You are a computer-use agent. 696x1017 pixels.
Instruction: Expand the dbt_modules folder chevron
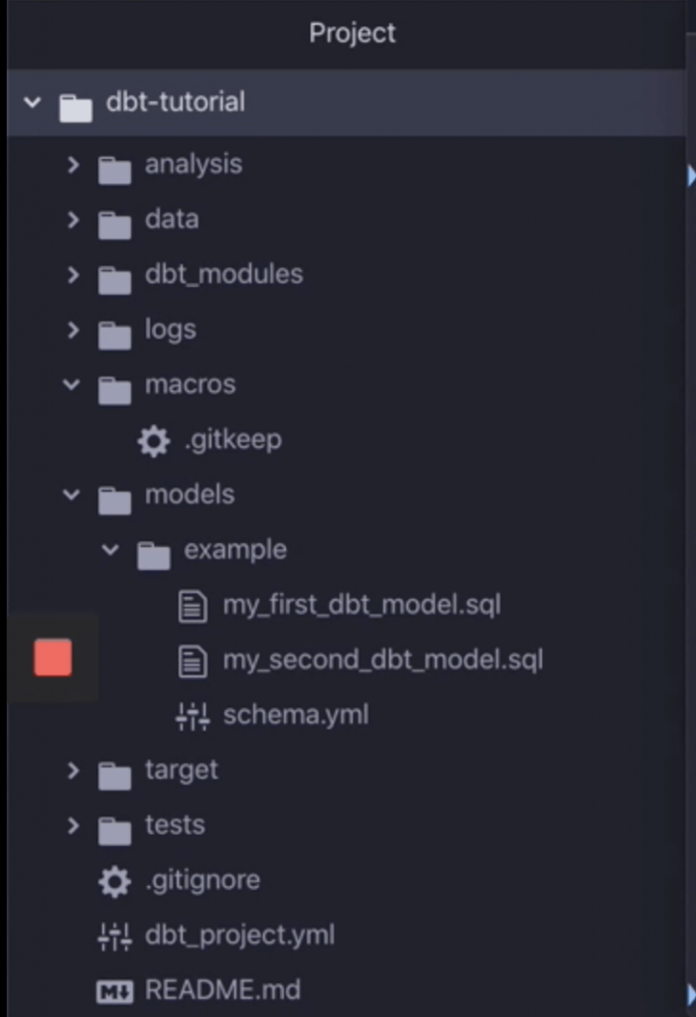coord(72,275)
